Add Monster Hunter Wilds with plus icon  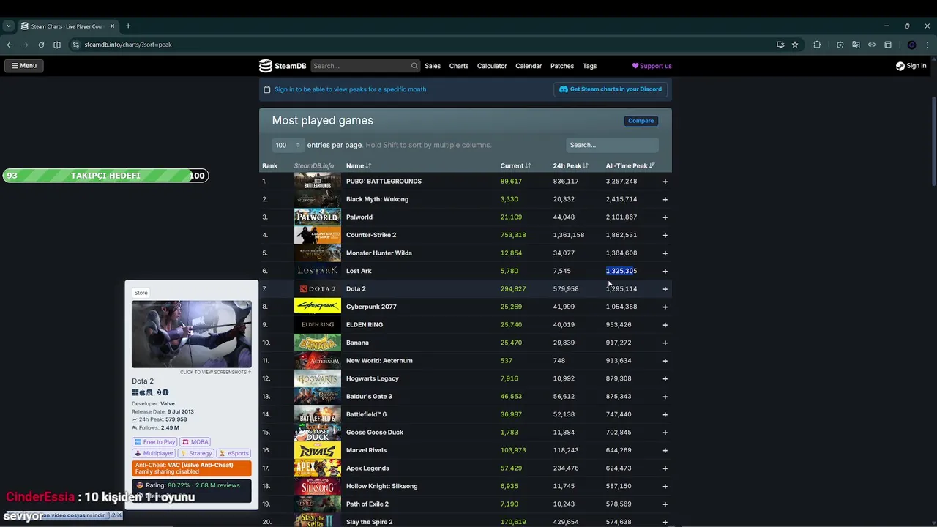pos(665,253)
